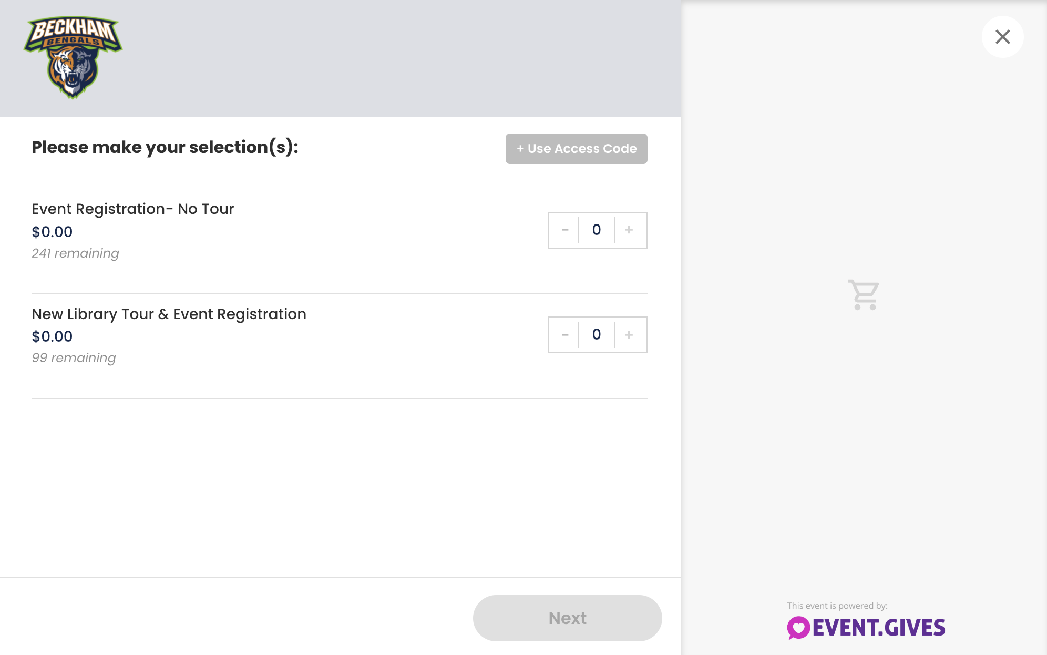Select New Library Tour & Event Registration title
Image resolution: width=1047 pixels, height=655 pixels.
click(x=169, y=314)
